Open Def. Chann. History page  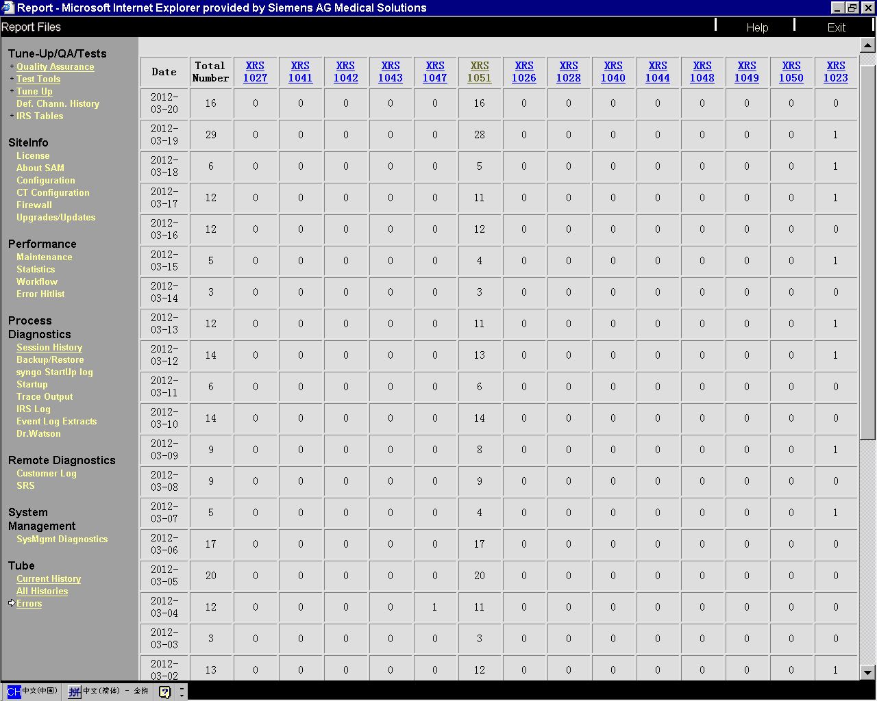[x=58, y=104]
